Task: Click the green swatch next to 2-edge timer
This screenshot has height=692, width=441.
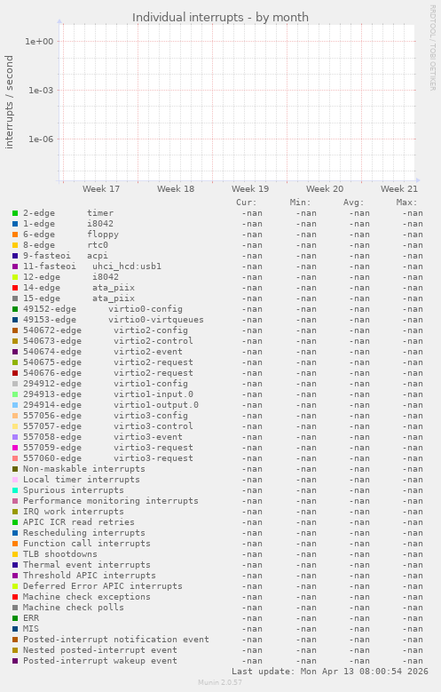Action: click(x=15, y=213)
